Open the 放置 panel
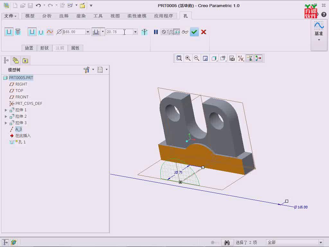Viewport: 329px width, 247px height. point(29,48)
